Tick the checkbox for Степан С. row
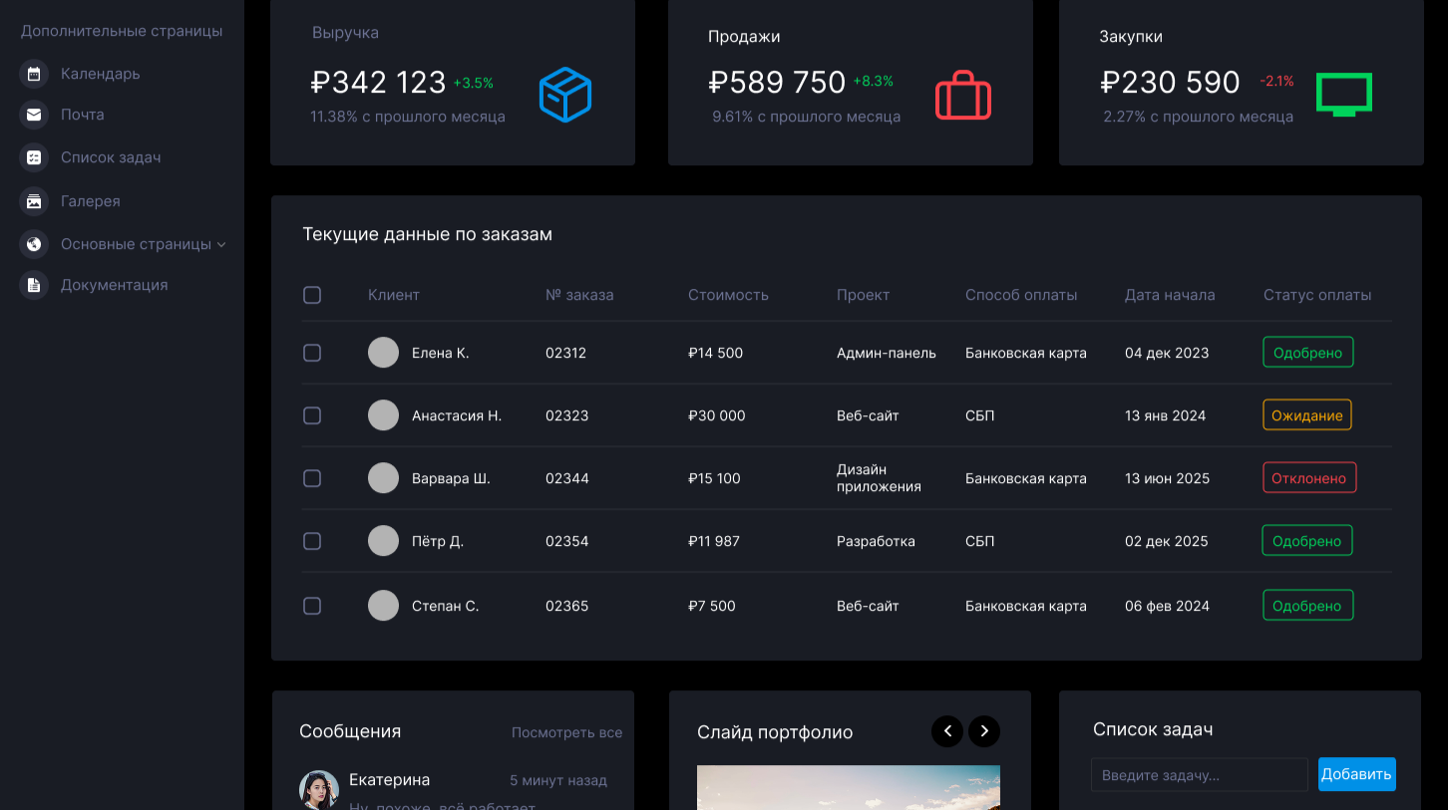Viewport: 1448px width, 810px height. [312, 606]
